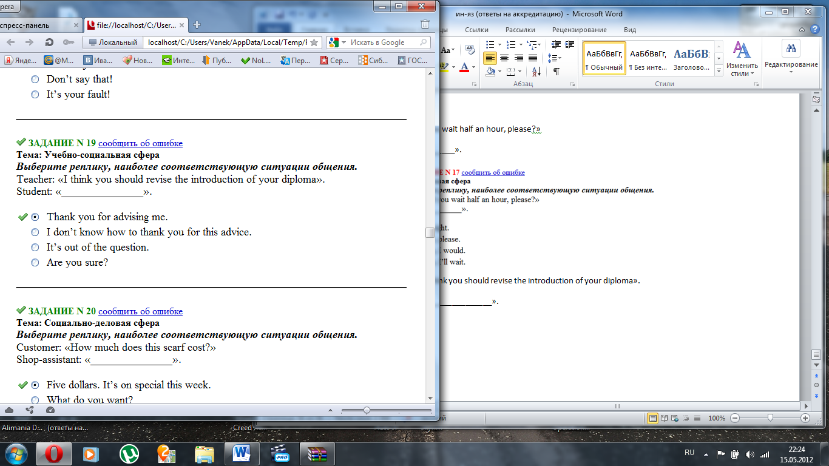The width and height of the screenshot is (829, 466).
Task: Open the ГОС... bookmark
Action: (x=413, y=60)
